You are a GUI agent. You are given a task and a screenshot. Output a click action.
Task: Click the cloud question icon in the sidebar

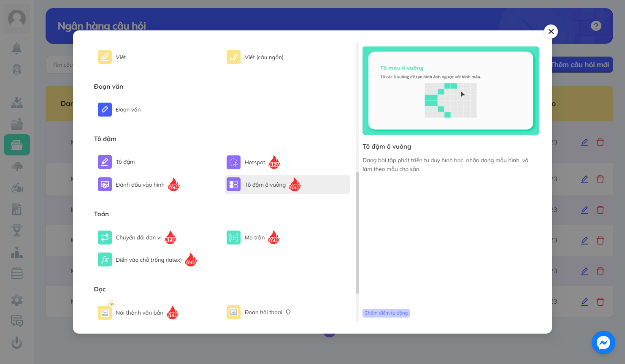pos(17,166)
